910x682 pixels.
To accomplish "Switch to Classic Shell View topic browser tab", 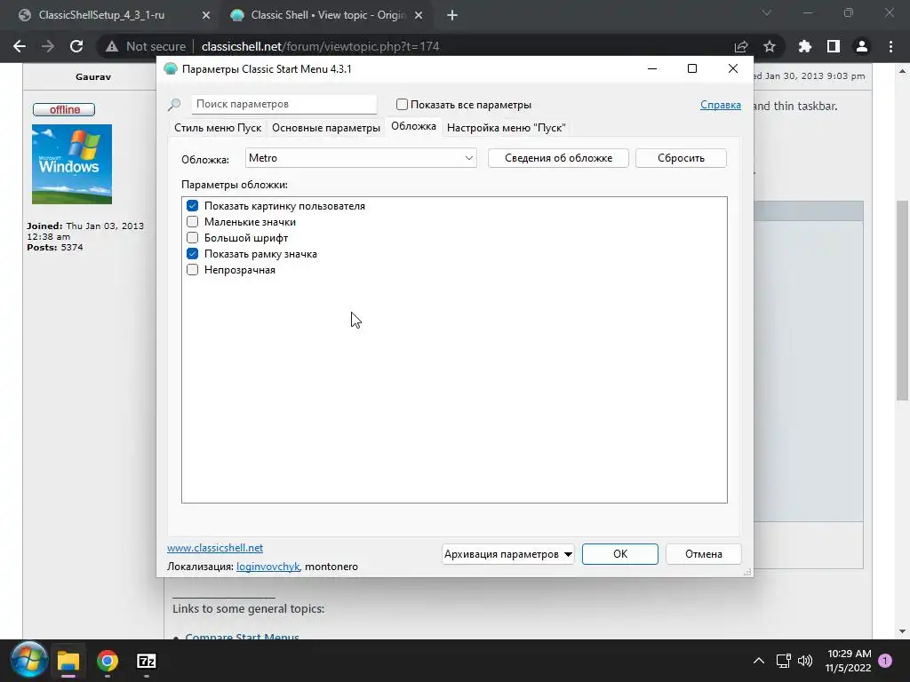I will pos(328,15).
